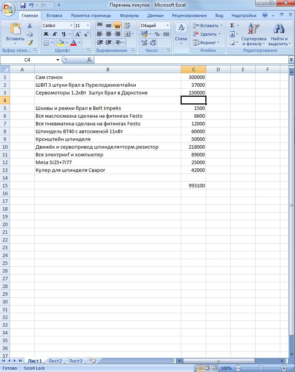Switch to Page Layout view in status bar
This screenshot has height=372, width=295.
coord(207,368)
